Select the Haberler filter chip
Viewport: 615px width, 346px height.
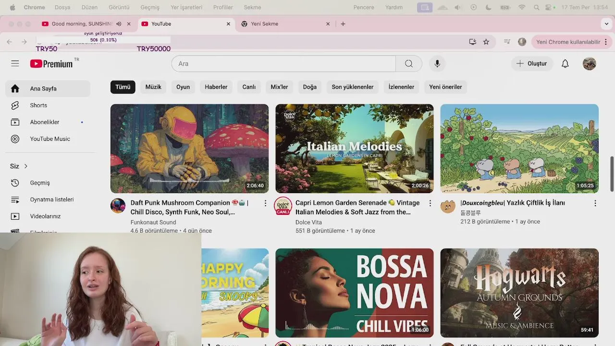tap(216, 87)
